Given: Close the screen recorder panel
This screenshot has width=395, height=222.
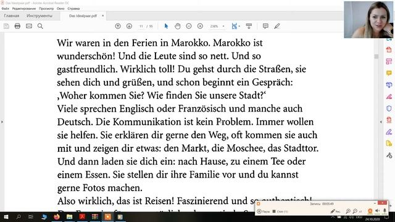Looking at the screenshot, I should (x=383, y=203).
